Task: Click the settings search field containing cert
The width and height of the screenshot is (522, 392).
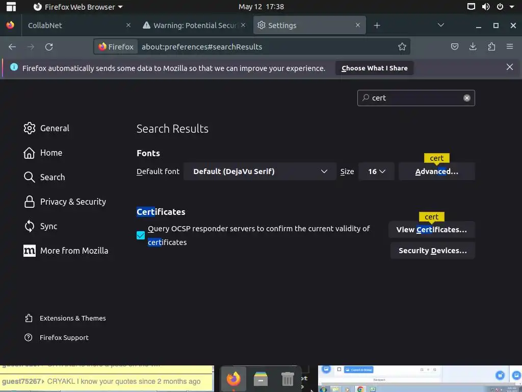Action: 416,98
